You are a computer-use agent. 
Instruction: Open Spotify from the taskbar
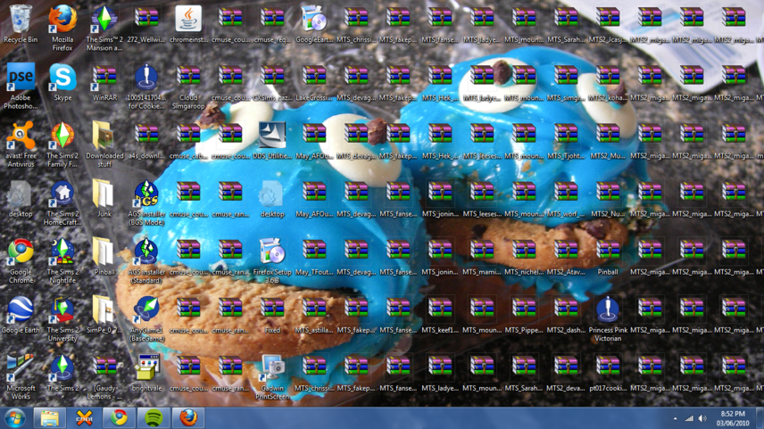coord(154,417)
